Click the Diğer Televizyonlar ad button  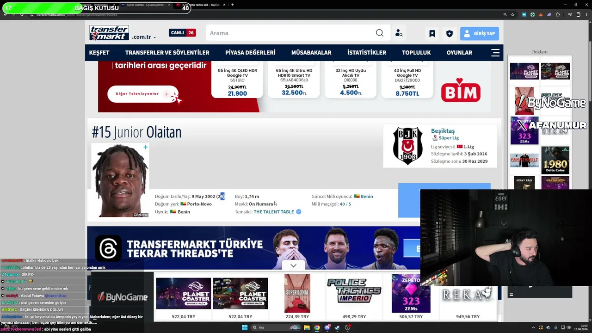[x=142, y=94]
